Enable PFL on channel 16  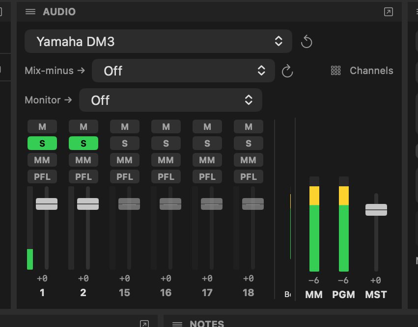[166, 176]
